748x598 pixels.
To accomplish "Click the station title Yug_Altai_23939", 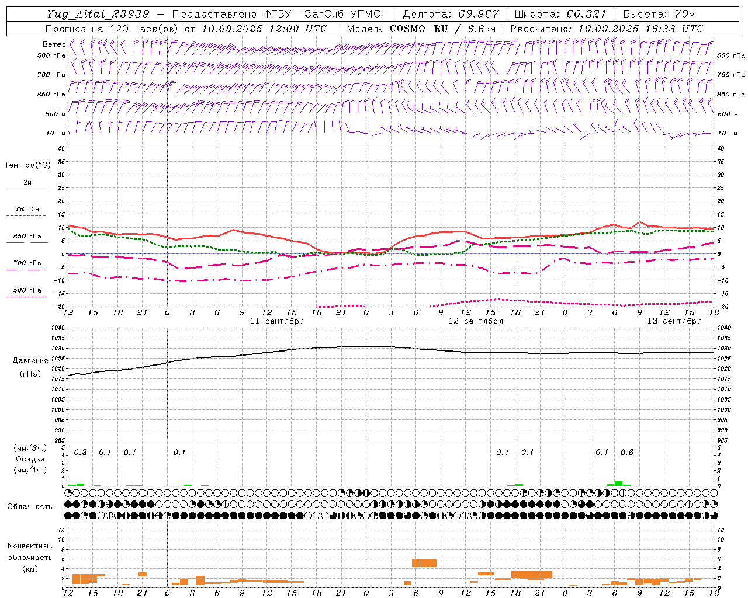I will [x=98, y=14].
